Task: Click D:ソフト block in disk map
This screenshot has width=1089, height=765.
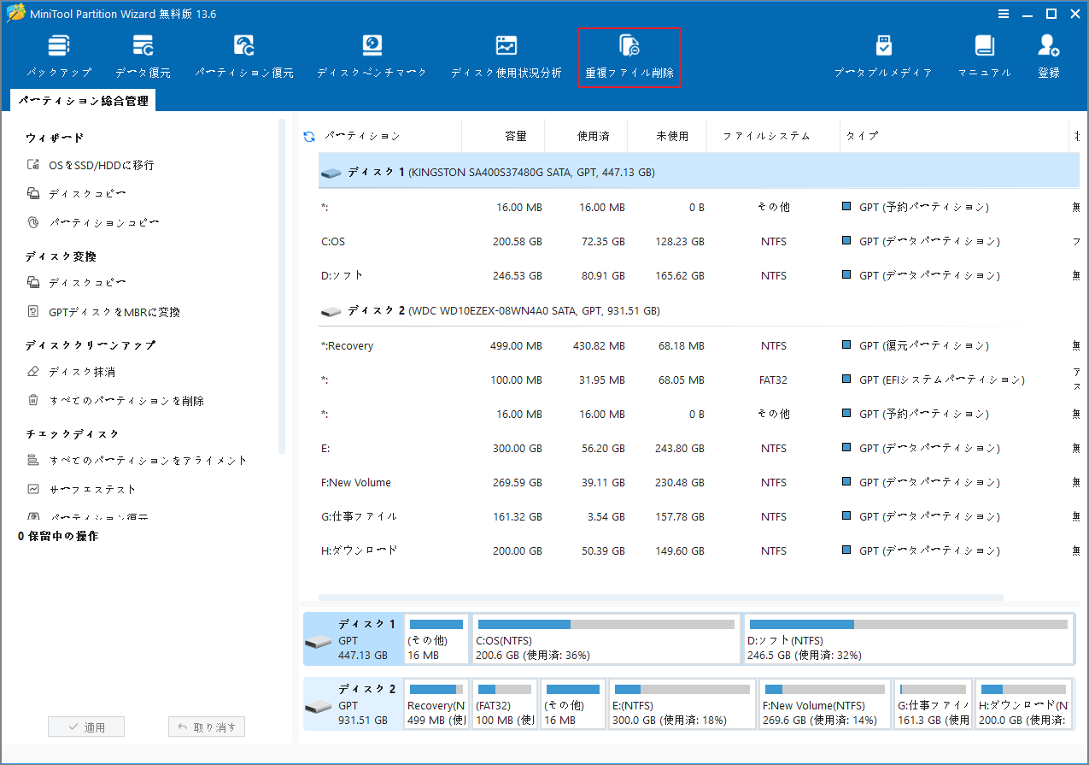Action: [x=909, y=638]
